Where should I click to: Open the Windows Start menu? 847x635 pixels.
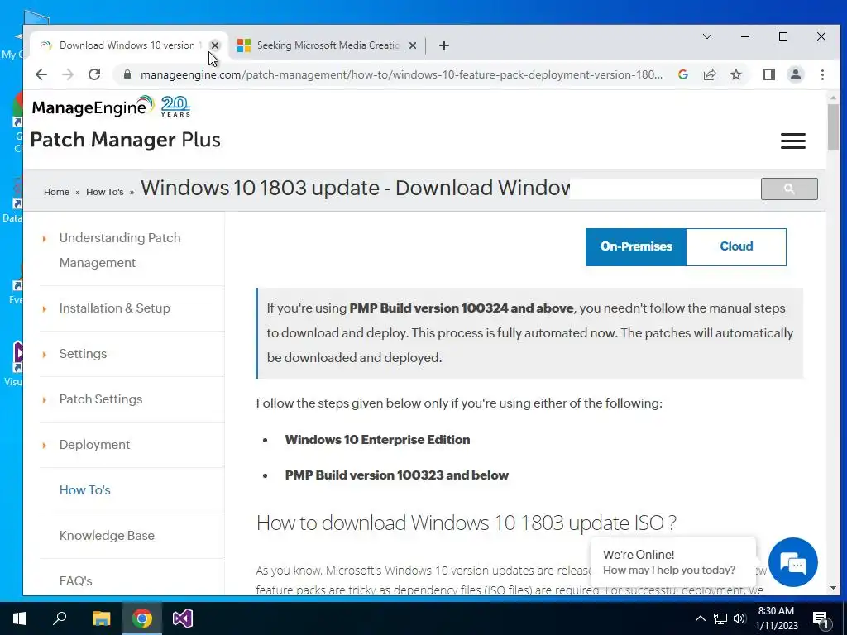pyautogui.click(x=20, y=618)
